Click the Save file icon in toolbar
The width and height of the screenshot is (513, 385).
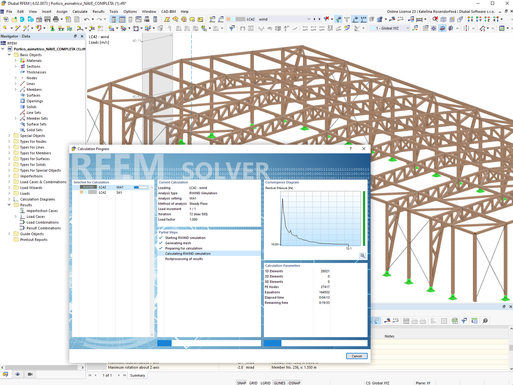point(47,19)
